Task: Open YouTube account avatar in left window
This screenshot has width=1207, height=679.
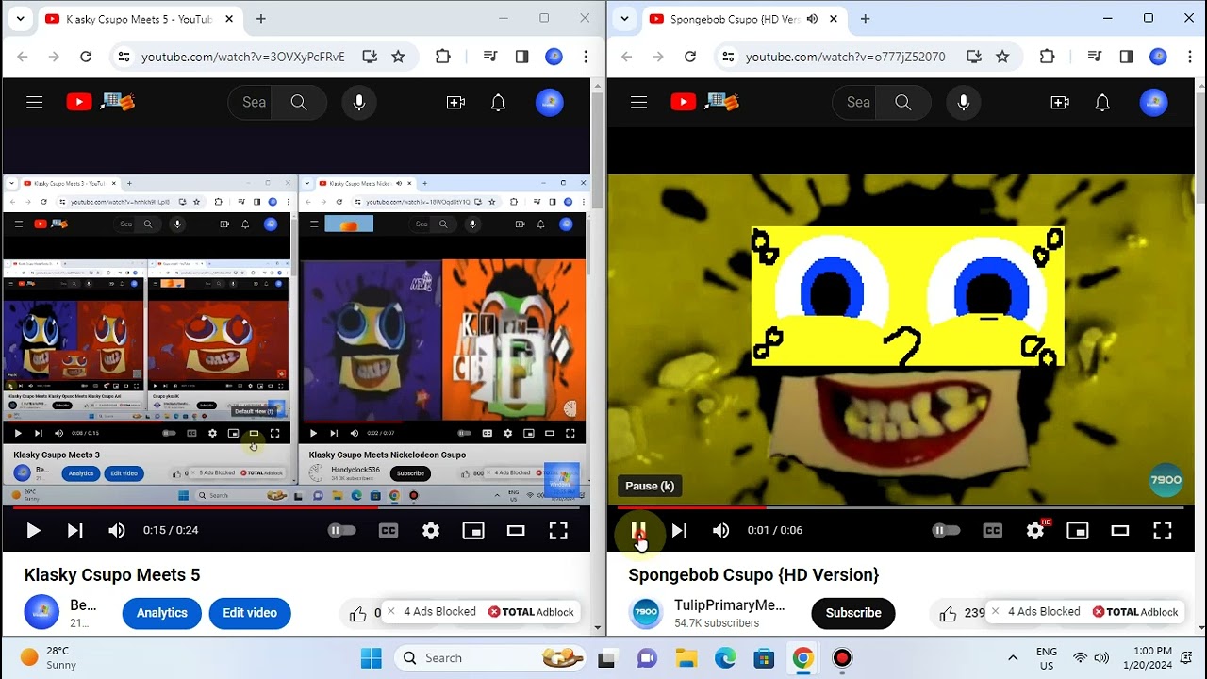Action: [550, 103]
